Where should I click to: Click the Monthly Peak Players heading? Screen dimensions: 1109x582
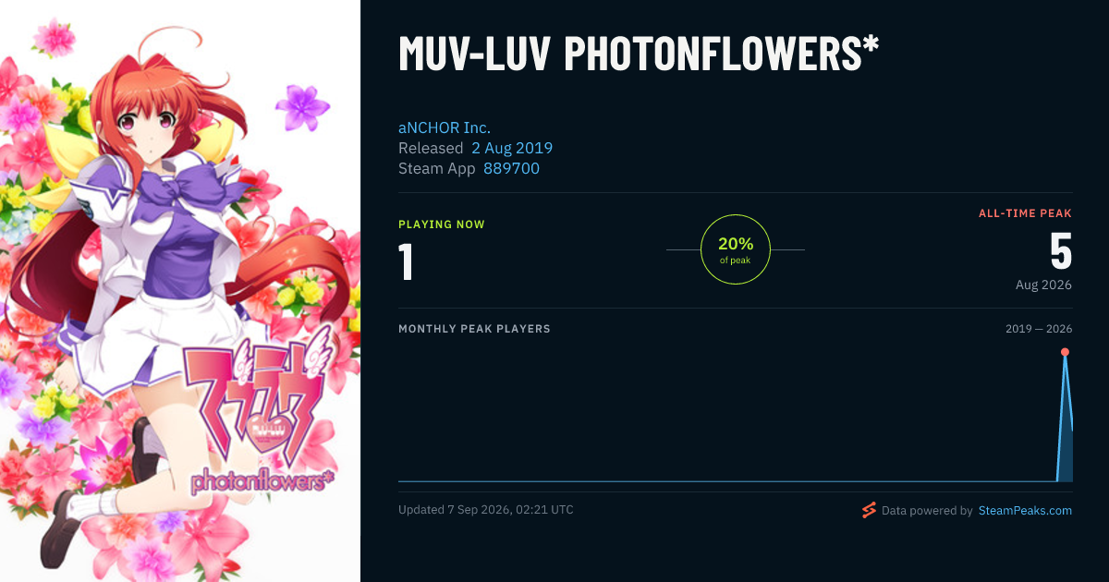474,329
